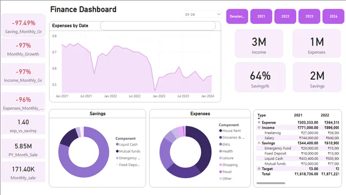
Task: Click the Deselect filter button
Action: 237,16
